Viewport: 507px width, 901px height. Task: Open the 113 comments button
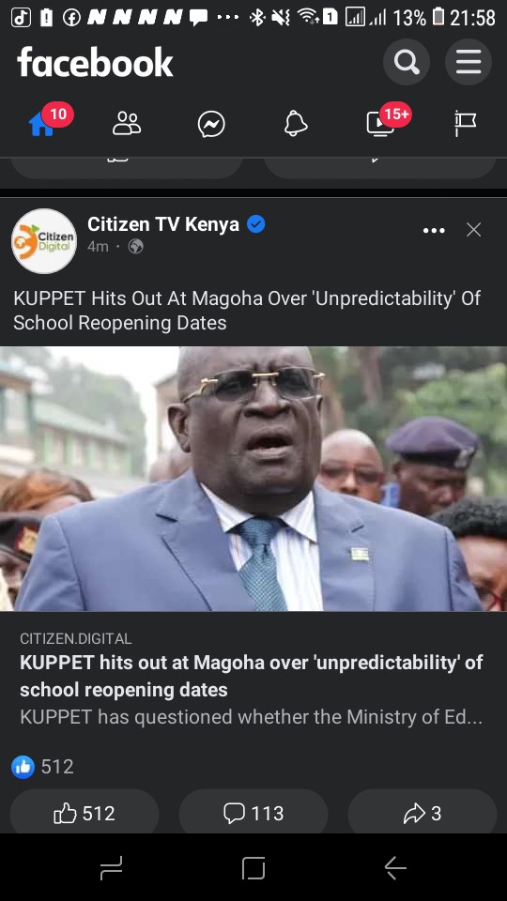pyautogui.click(x=253, y=813)
